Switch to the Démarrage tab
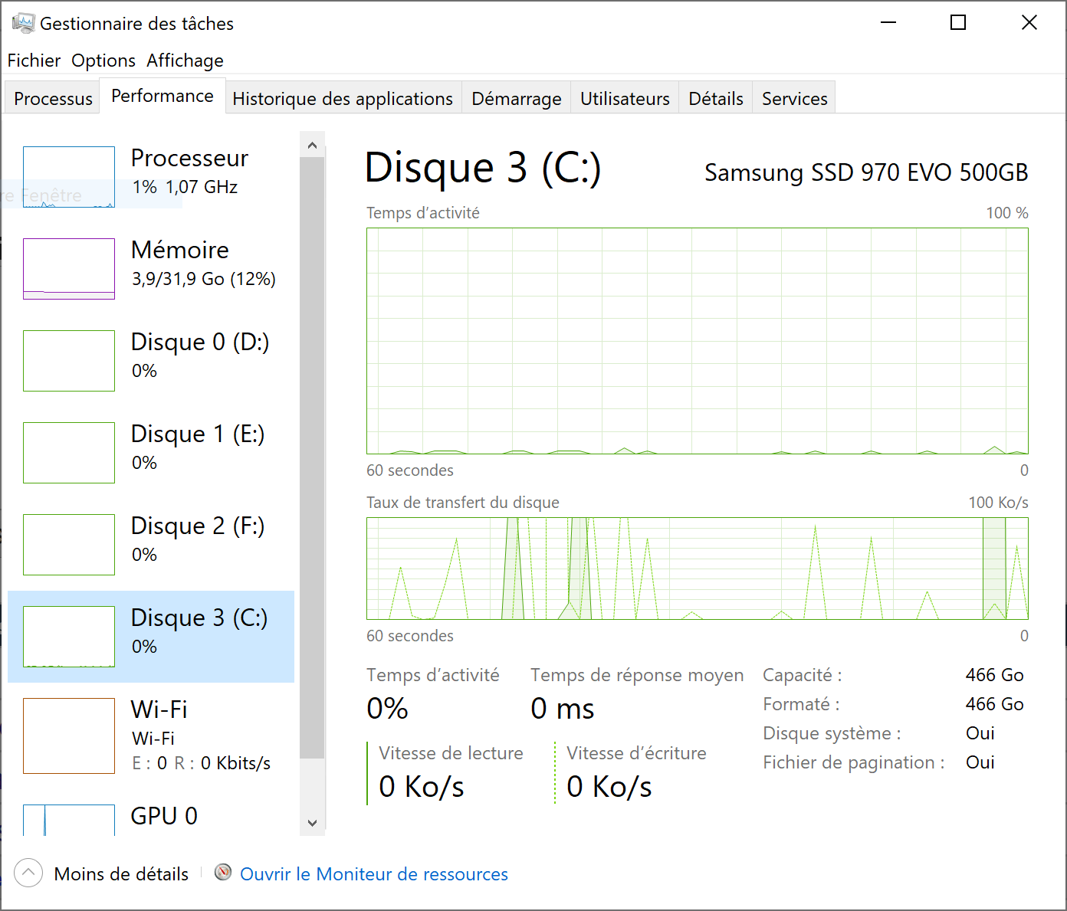The height and width of the screenshot is (911, 1067). point(517,99)
